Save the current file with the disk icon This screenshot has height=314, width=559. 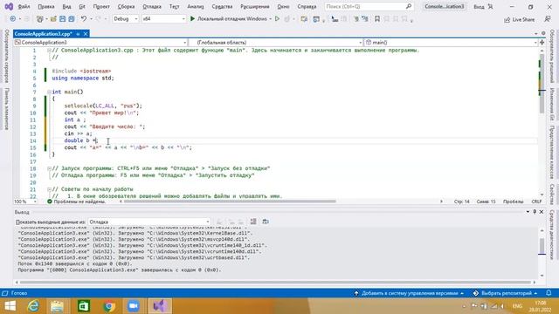62,19
